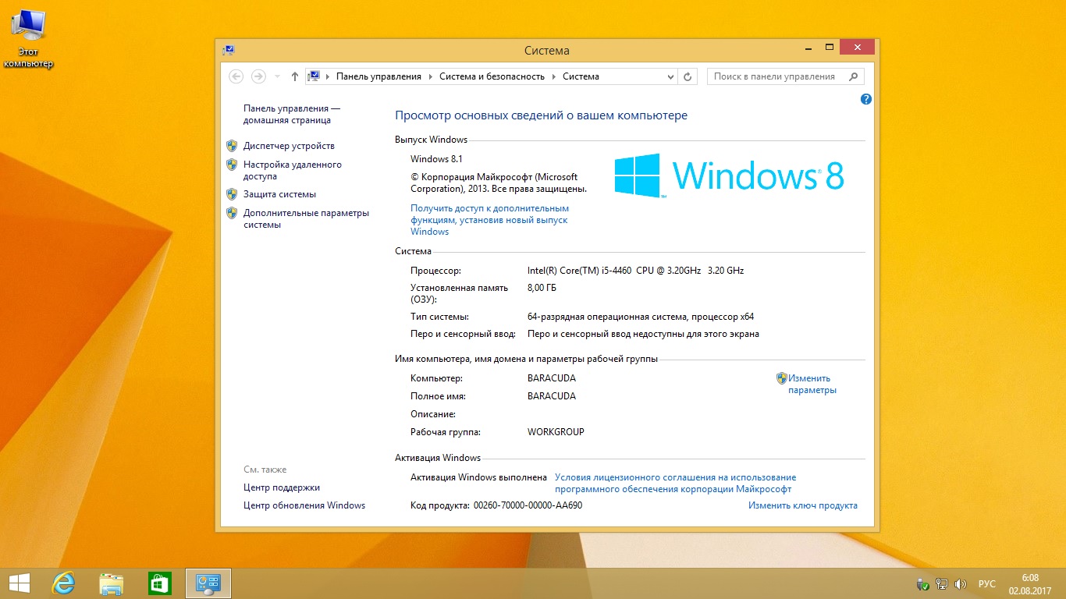Click Изменить ключ продукта link
1066x599 pixels.
(802, 505)
